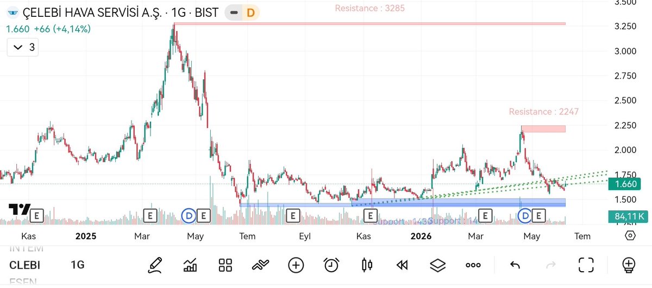Viewport: 652px width, 288px height.
Task: Open chart settings hexagon icon on the time axis
Action: (630, 236)
